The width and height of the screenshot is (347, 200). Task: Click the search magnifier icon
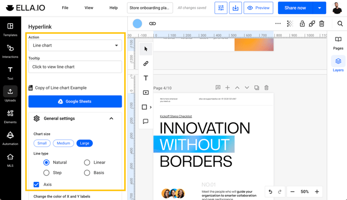(x=340, y=23)
